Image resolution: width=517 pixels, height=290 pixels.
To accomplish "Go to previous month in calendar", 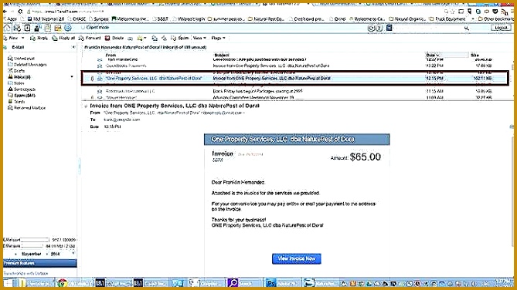I will [x=15, y=254].
